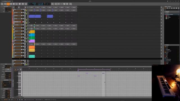Click the Stop button next to Play
The height and width of the screenshot is (101, 180).
[11, 4]
